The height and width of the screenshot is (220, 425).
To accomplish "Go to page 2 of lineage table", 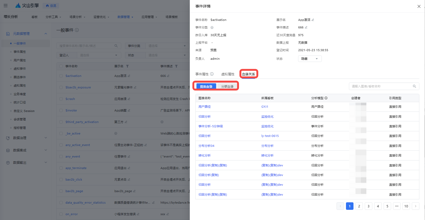I will coord(359,206).
